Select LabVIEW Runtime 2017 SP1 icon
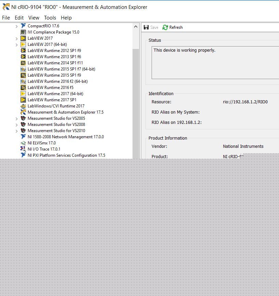This screenshot has width=279, height=296. coord(23,100)
